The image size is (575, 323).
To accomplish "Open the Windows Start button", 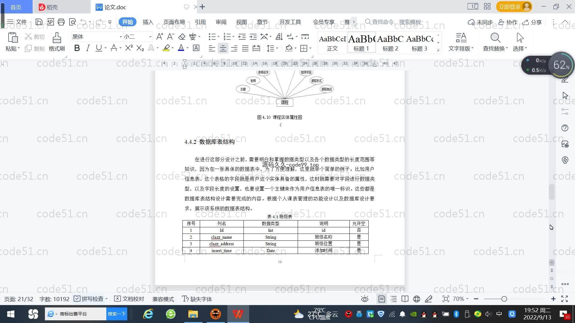I will point(11,314).
